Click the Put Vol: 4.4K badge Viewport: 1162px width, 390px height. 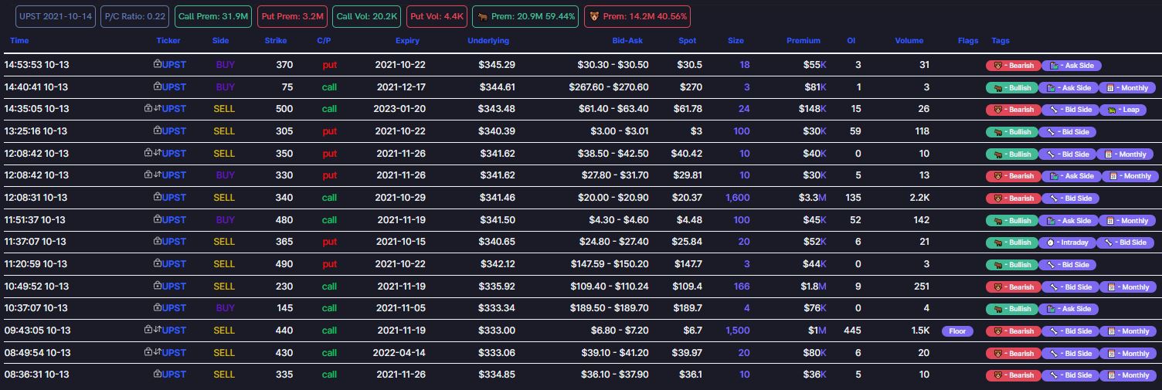(x=437, y=16)
